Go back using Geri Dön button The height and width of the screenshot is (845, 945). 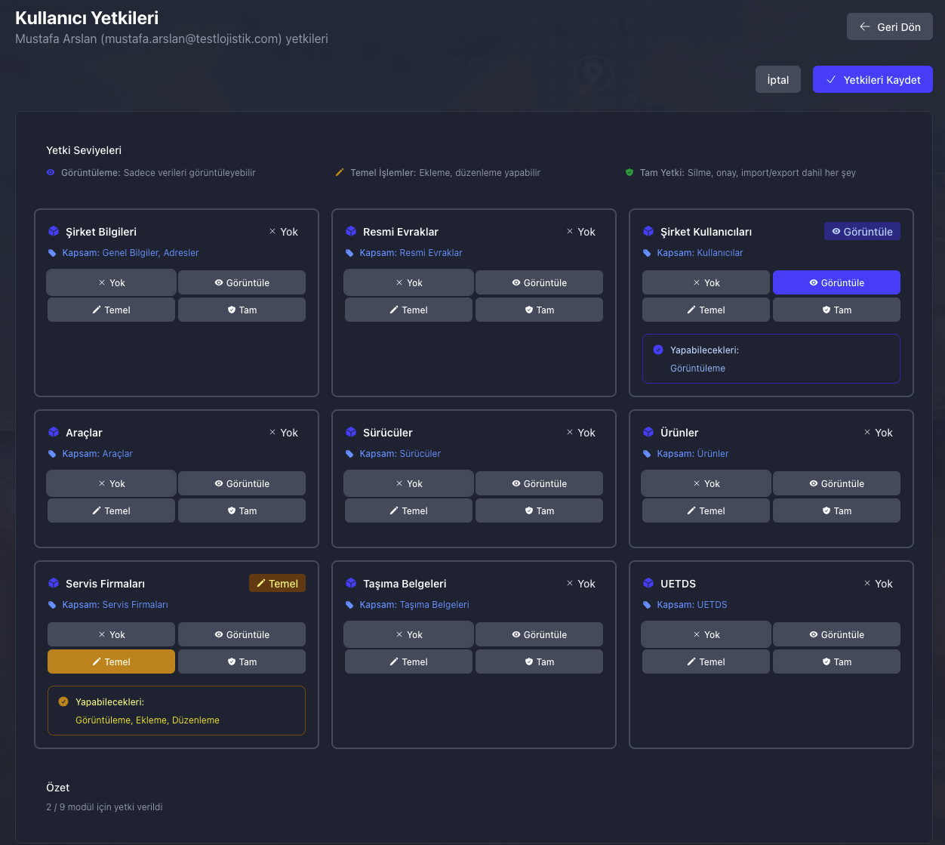point(889,27)
